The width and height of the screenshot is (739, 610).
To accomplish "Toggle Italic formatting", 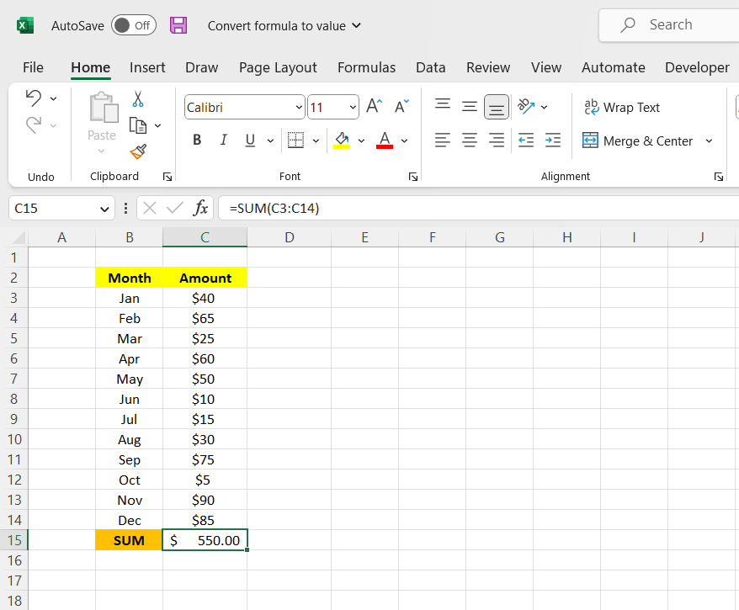I will 223,141.
